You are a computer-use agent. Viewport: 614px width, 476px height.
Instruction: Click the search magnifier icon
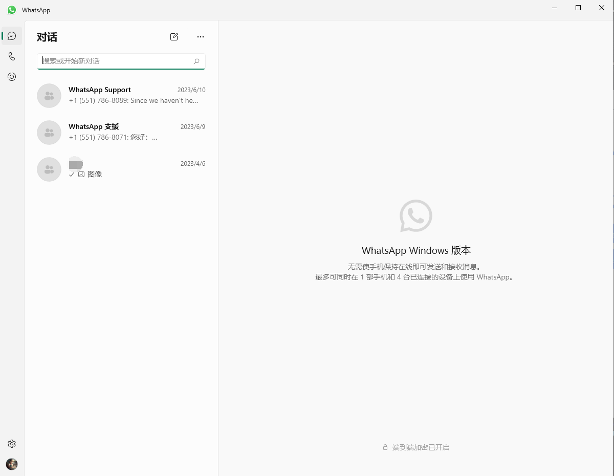[x=196, y=61]
